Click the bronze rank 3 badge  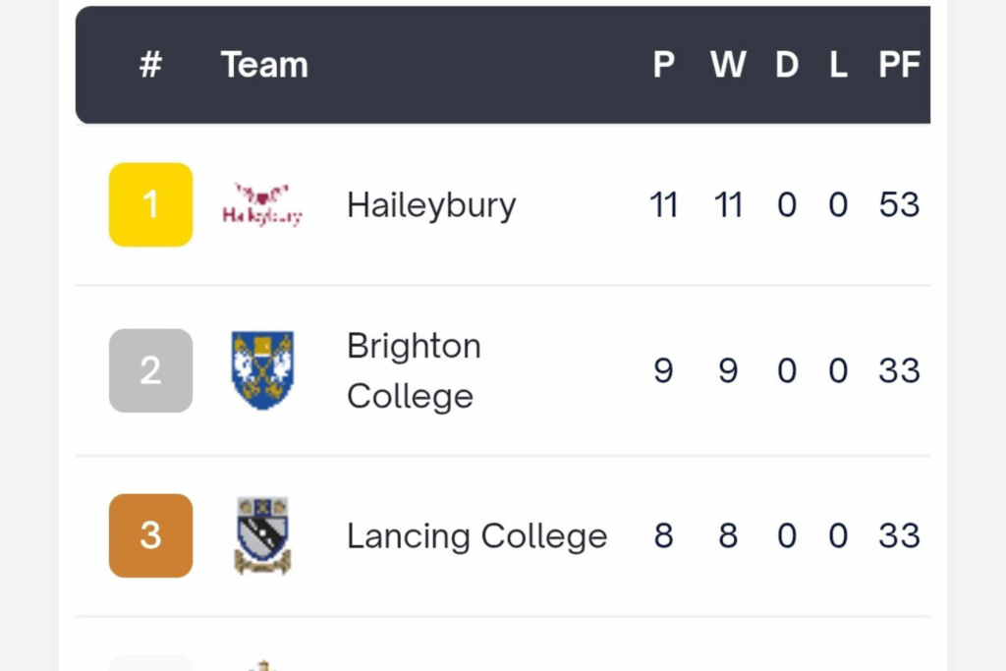coord(150,535)
